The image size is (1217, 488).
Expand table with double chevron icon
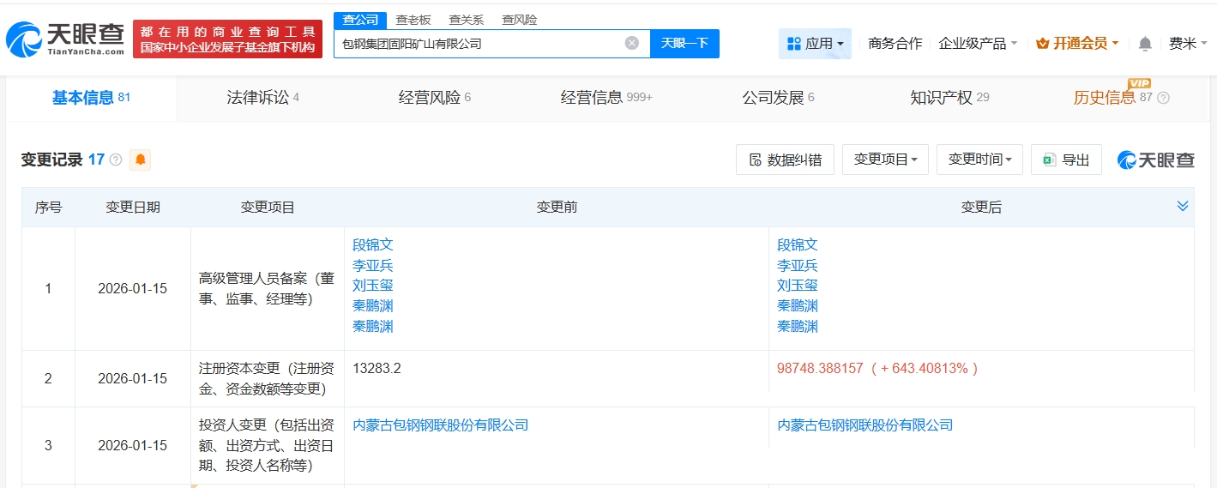(1183, 206)
